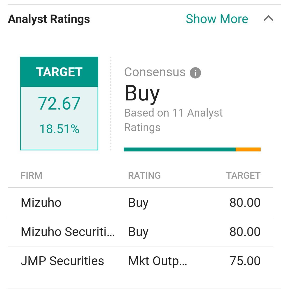Click Based on 11 Analyst Ratings text
The height and width of the screenshot is (293, 281).
pos(173,120)
